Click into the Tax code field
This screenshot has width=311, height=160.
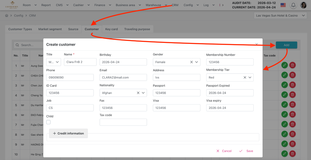[x=123, y=122]
